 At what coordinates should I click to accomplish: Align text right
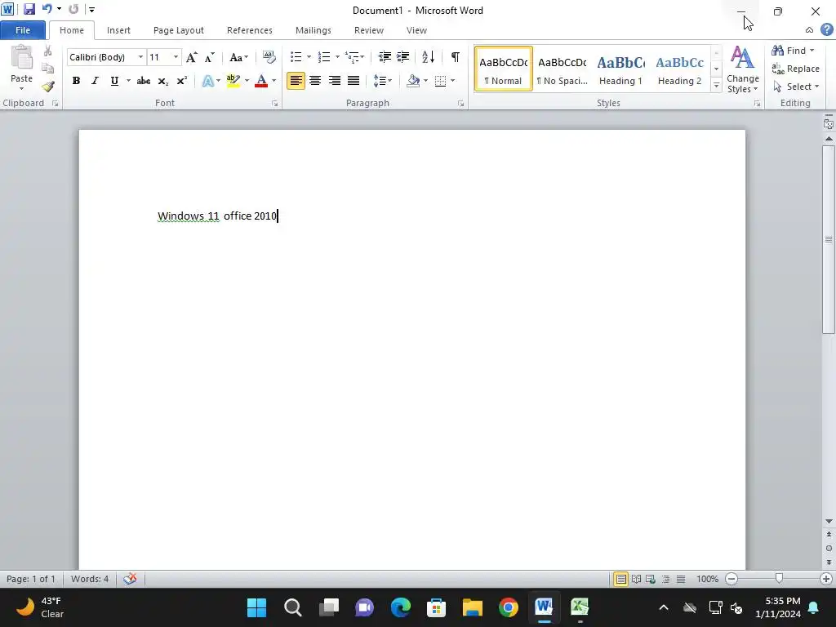coord(334,81)
